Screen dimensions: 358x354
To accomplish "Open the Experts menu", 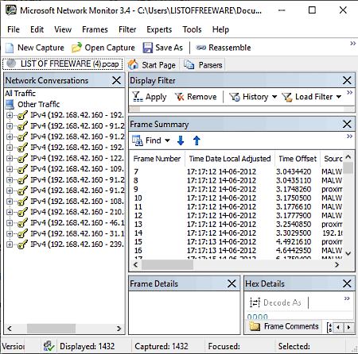I will 159,29.
